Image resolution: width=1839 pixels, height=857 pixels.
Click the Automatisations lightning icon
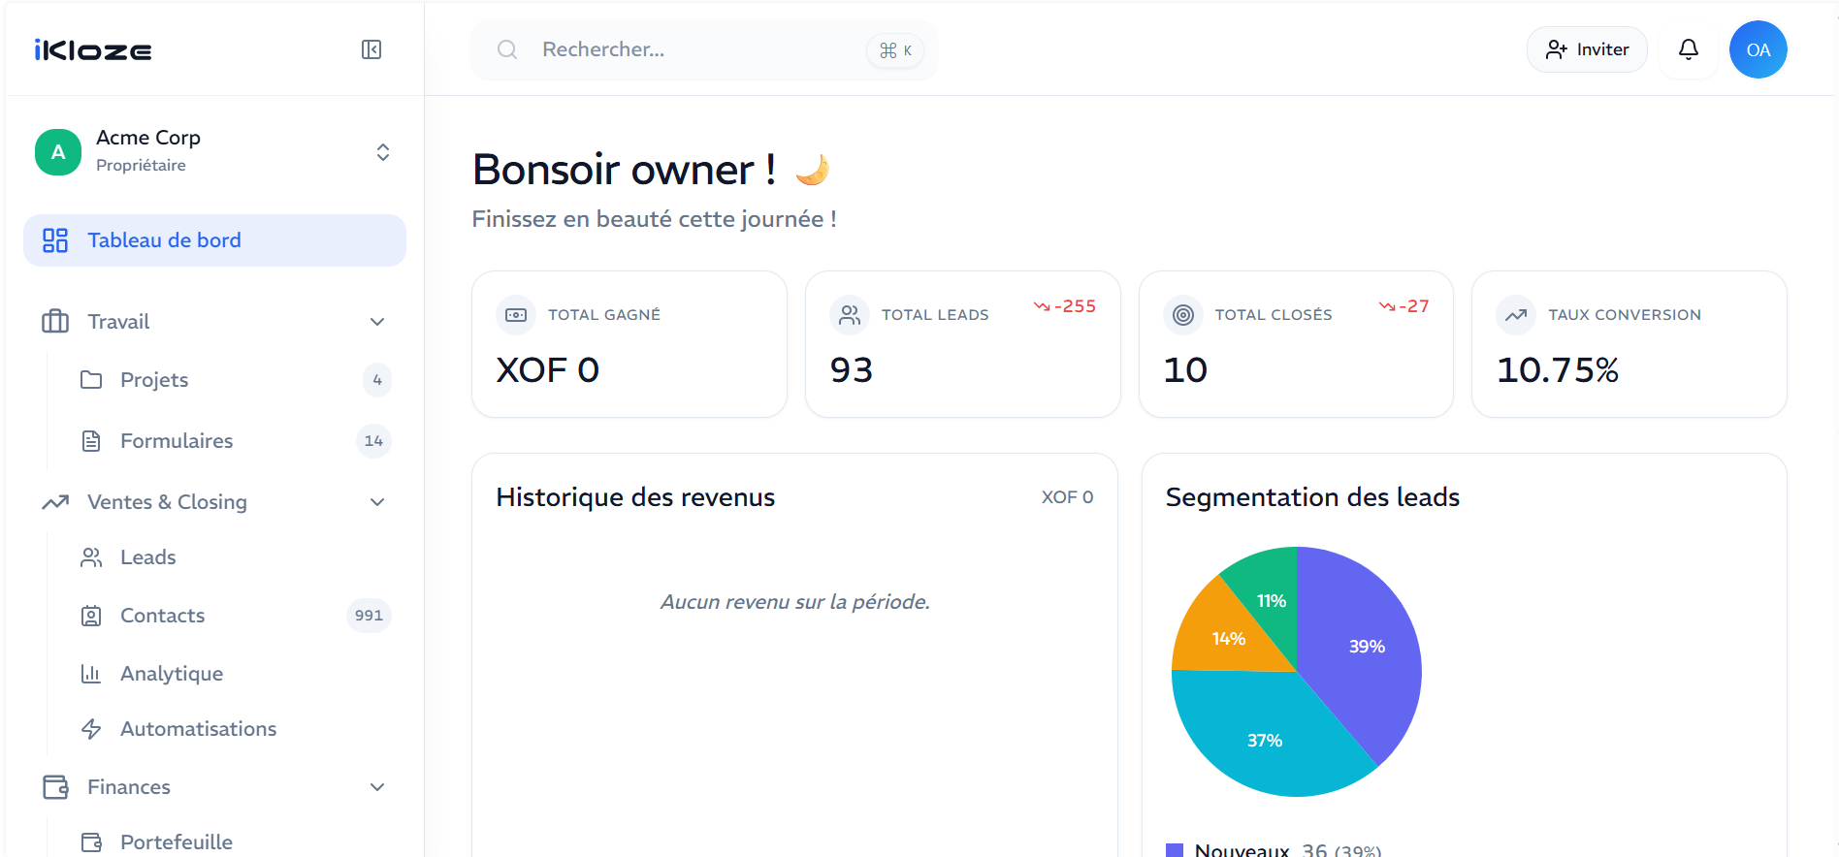(x=91, y=729)
